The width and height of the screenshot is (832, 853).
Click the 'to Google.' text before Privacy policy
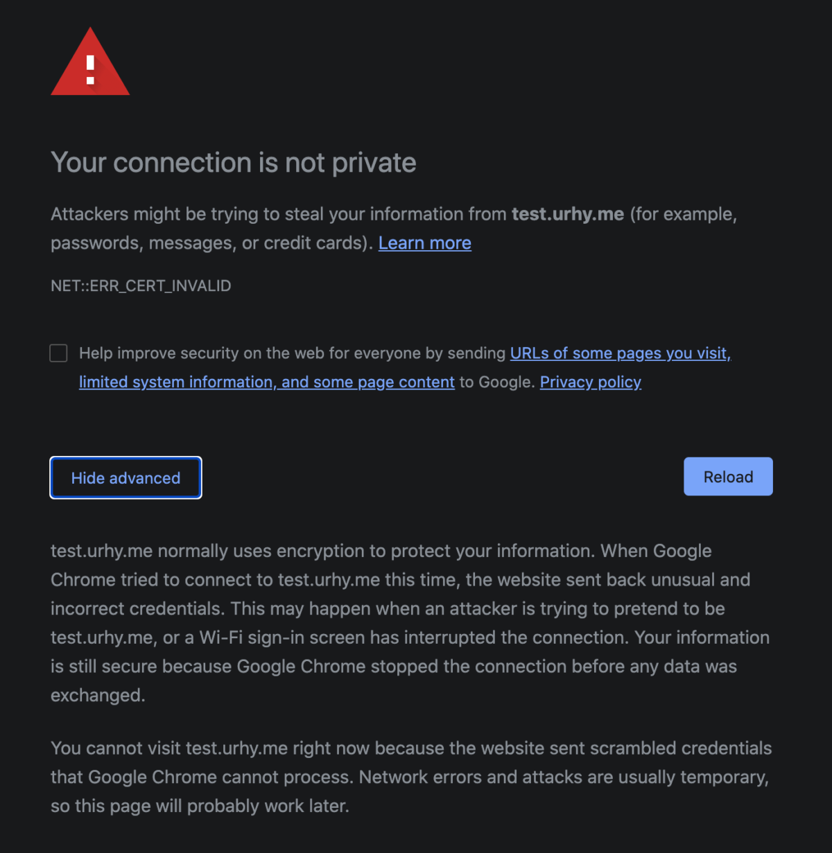(497, 382)
